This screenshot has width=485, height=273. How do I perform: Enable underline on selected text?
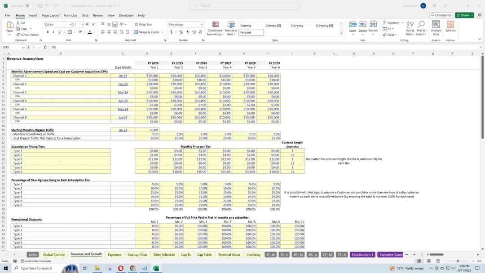[59, 32]
